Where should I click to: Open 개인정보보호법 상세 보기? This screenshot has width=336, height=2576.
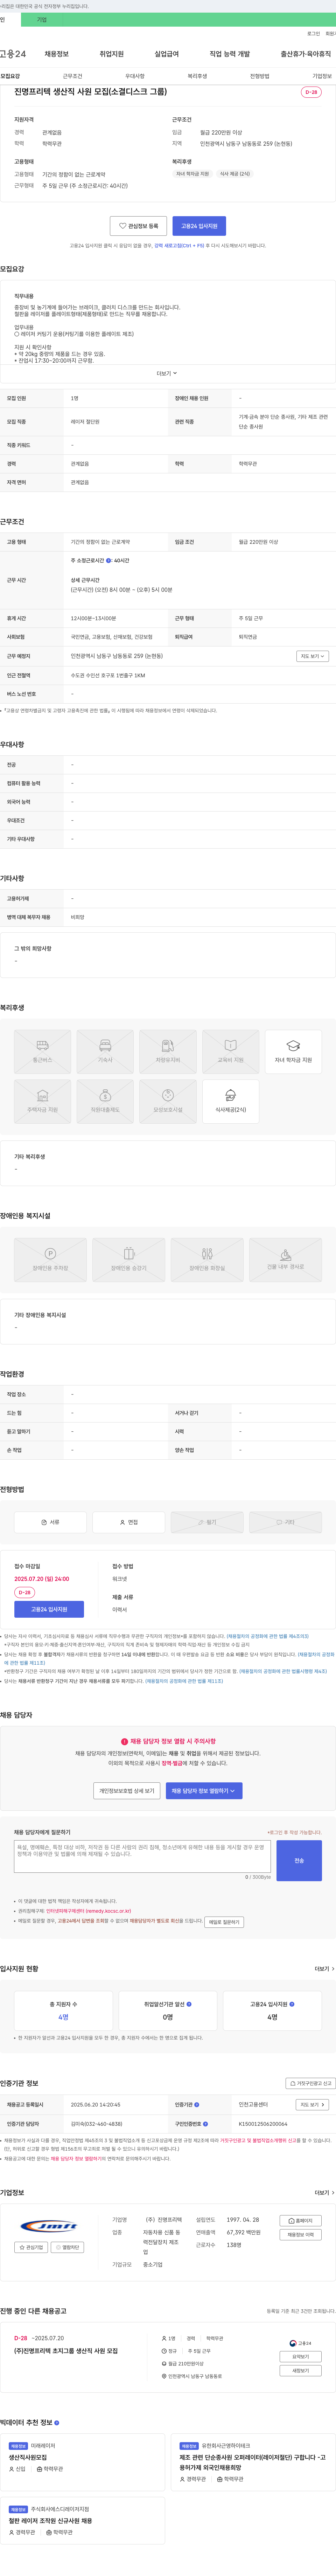[127, 1791]
